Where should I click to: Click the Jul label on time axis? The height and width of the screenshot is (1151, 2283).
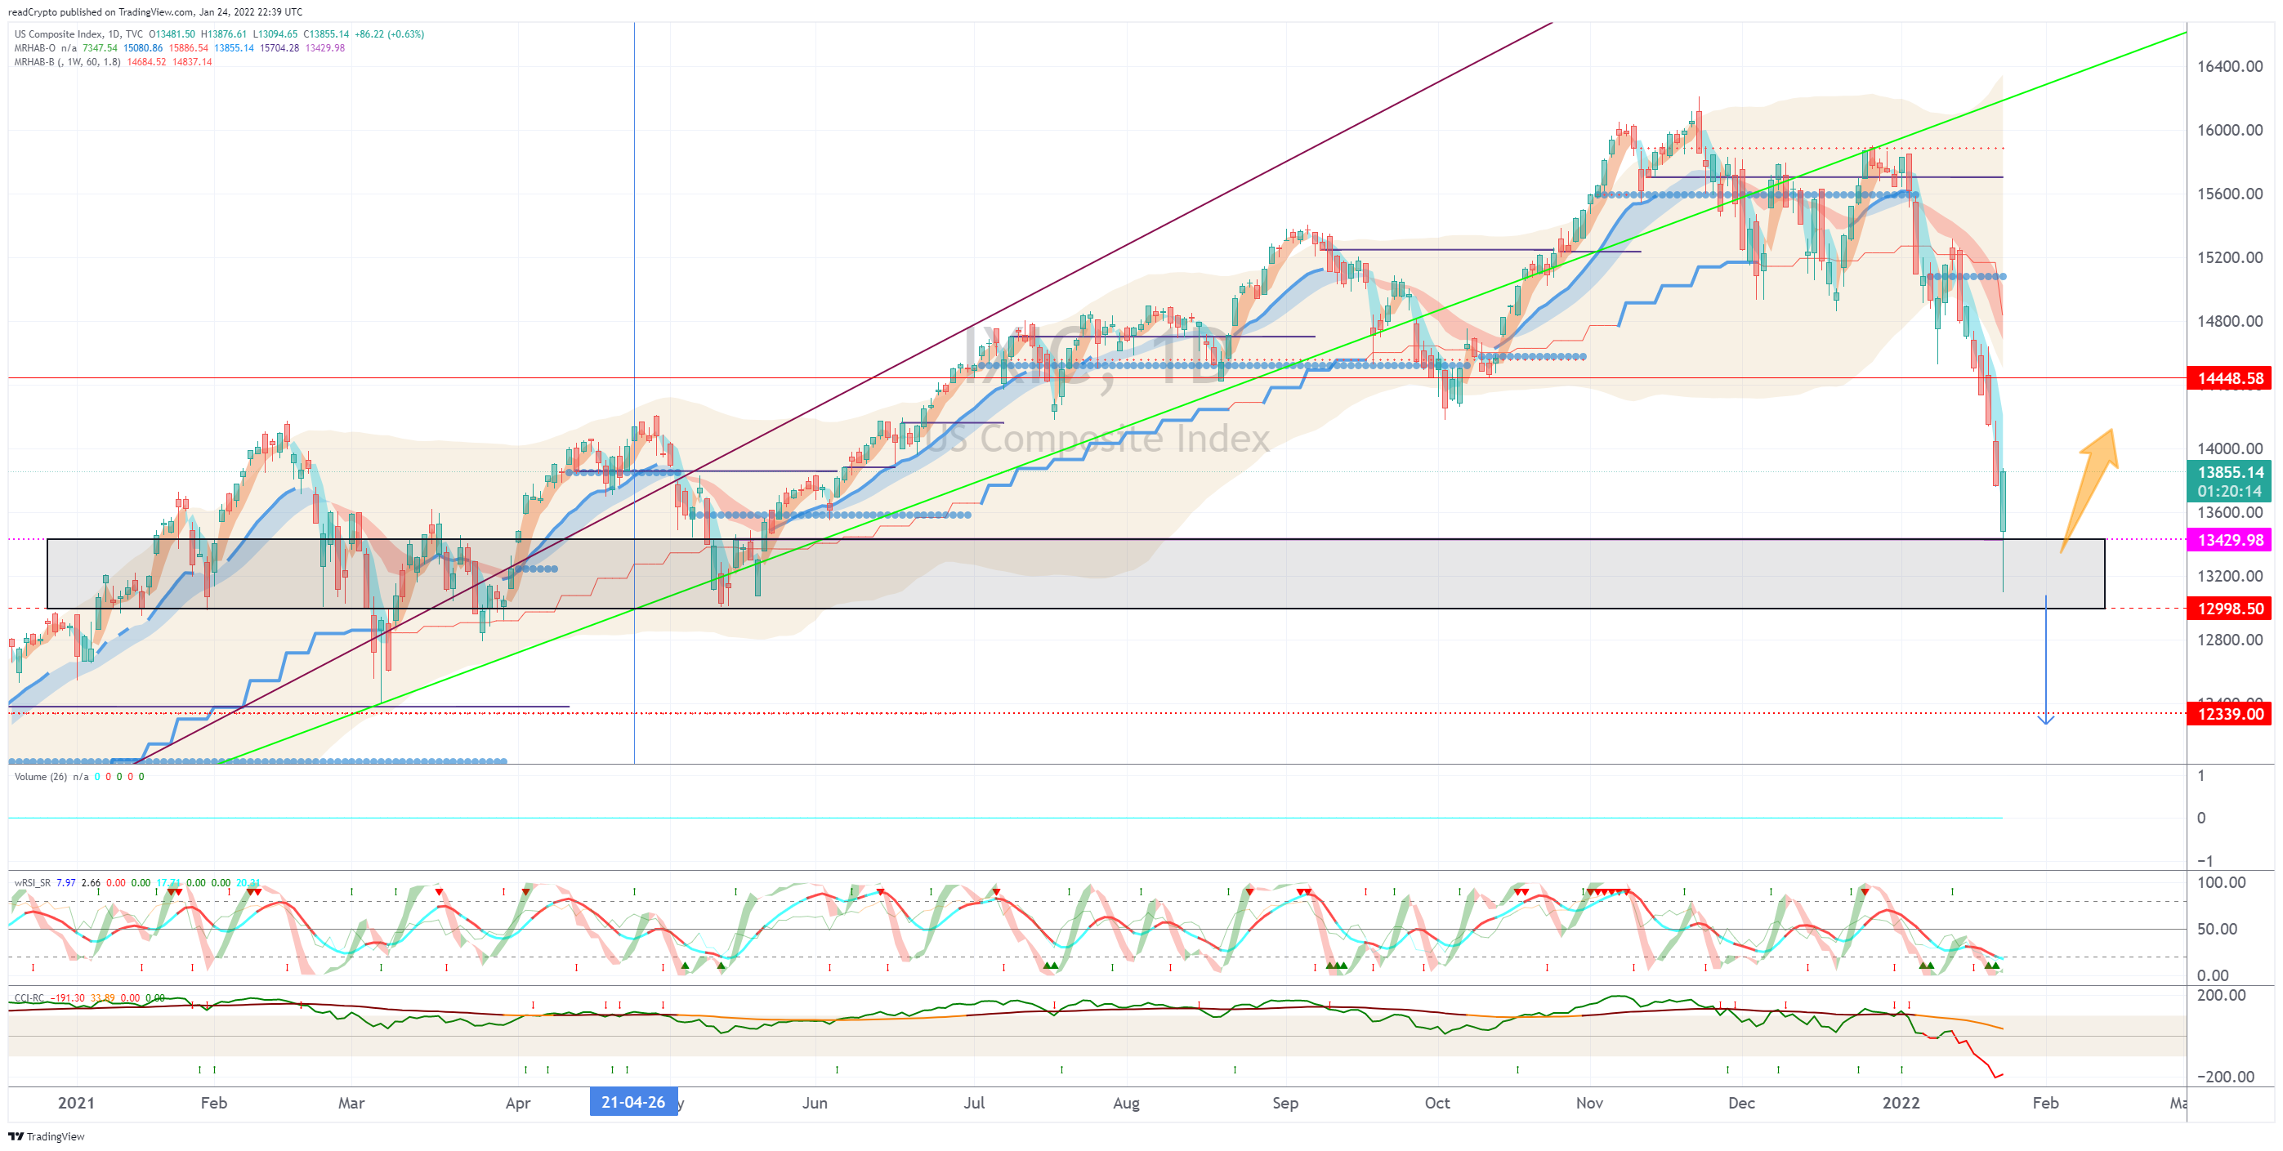click(x=974, y=1103)
